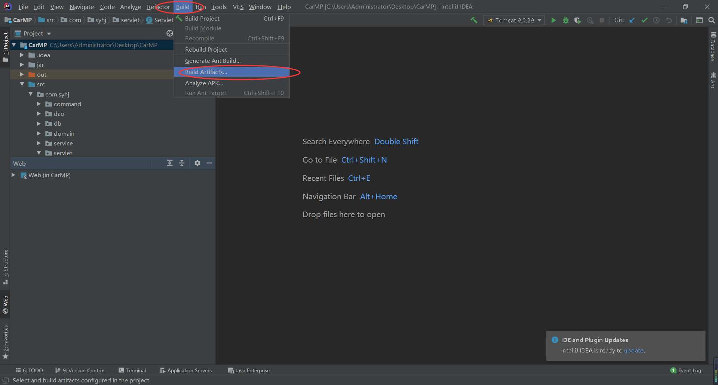
Task: Select Generate Ant Build... entry
Action: pos(231,61)
